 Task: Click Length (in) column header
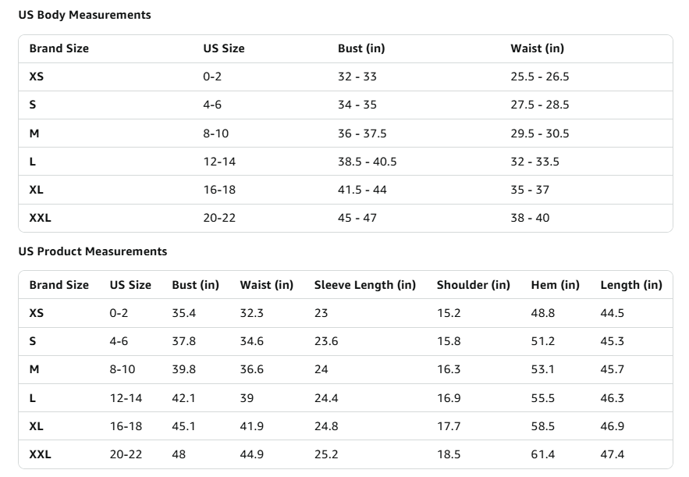pyautogui.click(x=631, y=285)
